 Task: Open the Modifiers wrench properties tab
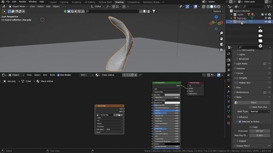[229, 92]
